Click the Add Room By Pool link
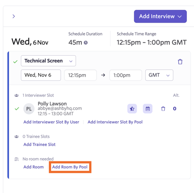The width and height of the screenshot is (194, 193). click(70, 167)
